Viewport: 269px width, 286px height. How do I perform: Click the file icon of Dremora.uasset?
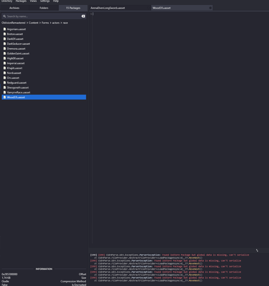pos(4,48)
